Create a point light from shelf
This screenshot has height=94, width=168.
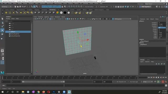[x=13, y=13]
